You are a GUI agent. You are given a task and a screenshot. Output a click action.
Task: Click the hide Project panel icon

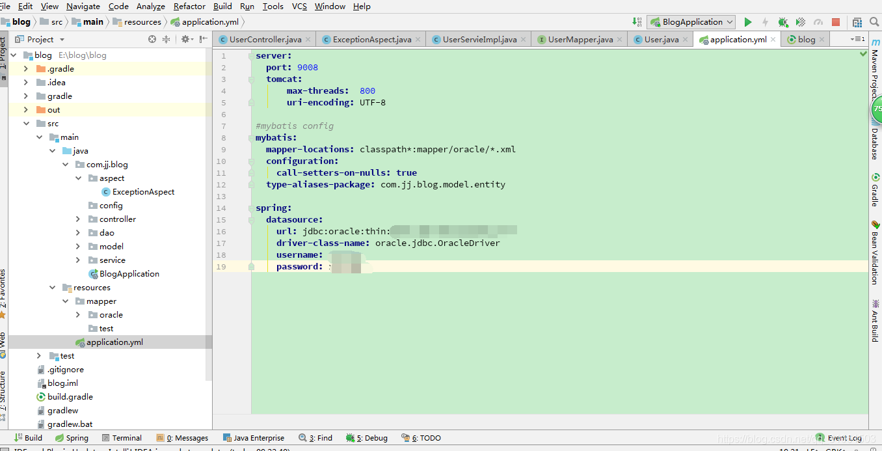(203, 39)
